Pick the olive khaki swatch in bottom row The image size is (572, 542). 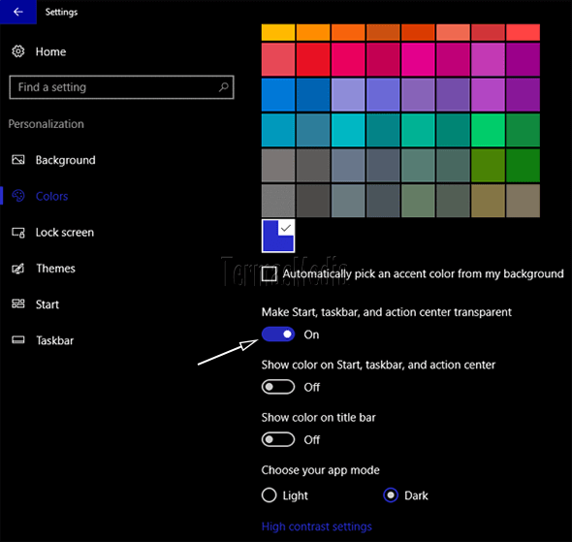488,201
